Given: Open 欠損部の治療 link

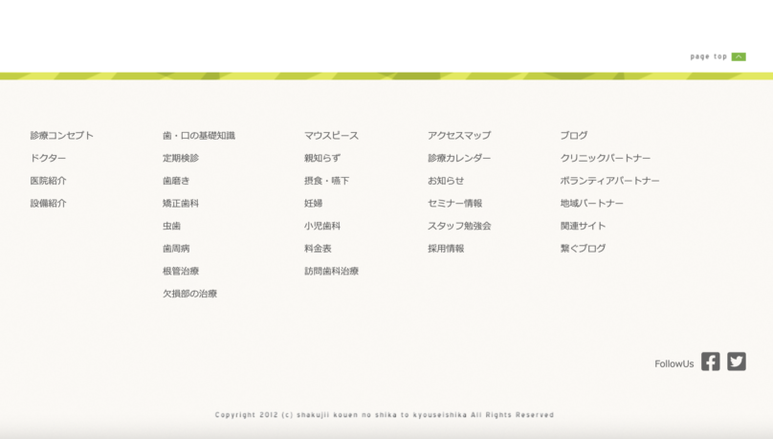Looking at the screenshot, I should [x=189, y=295].
